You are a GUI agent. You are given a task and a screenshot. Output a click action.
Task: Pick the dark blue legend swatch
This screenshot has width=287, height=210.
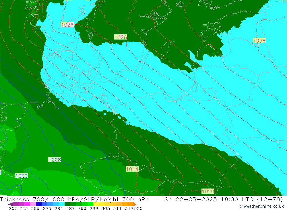click(39, 204)
